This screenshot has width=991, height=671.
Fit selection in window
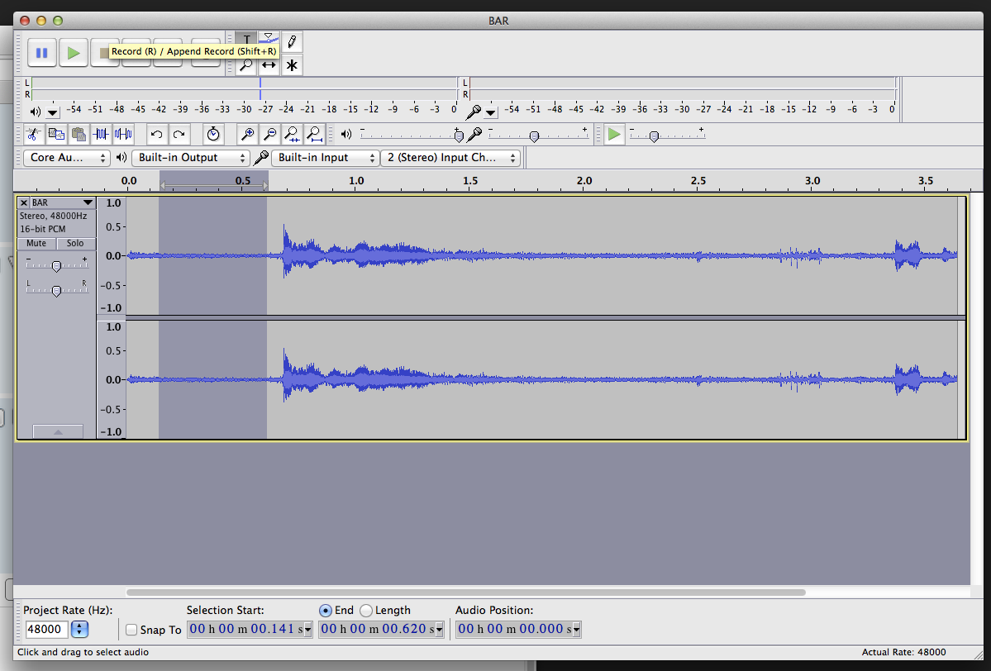pos(292,134)
